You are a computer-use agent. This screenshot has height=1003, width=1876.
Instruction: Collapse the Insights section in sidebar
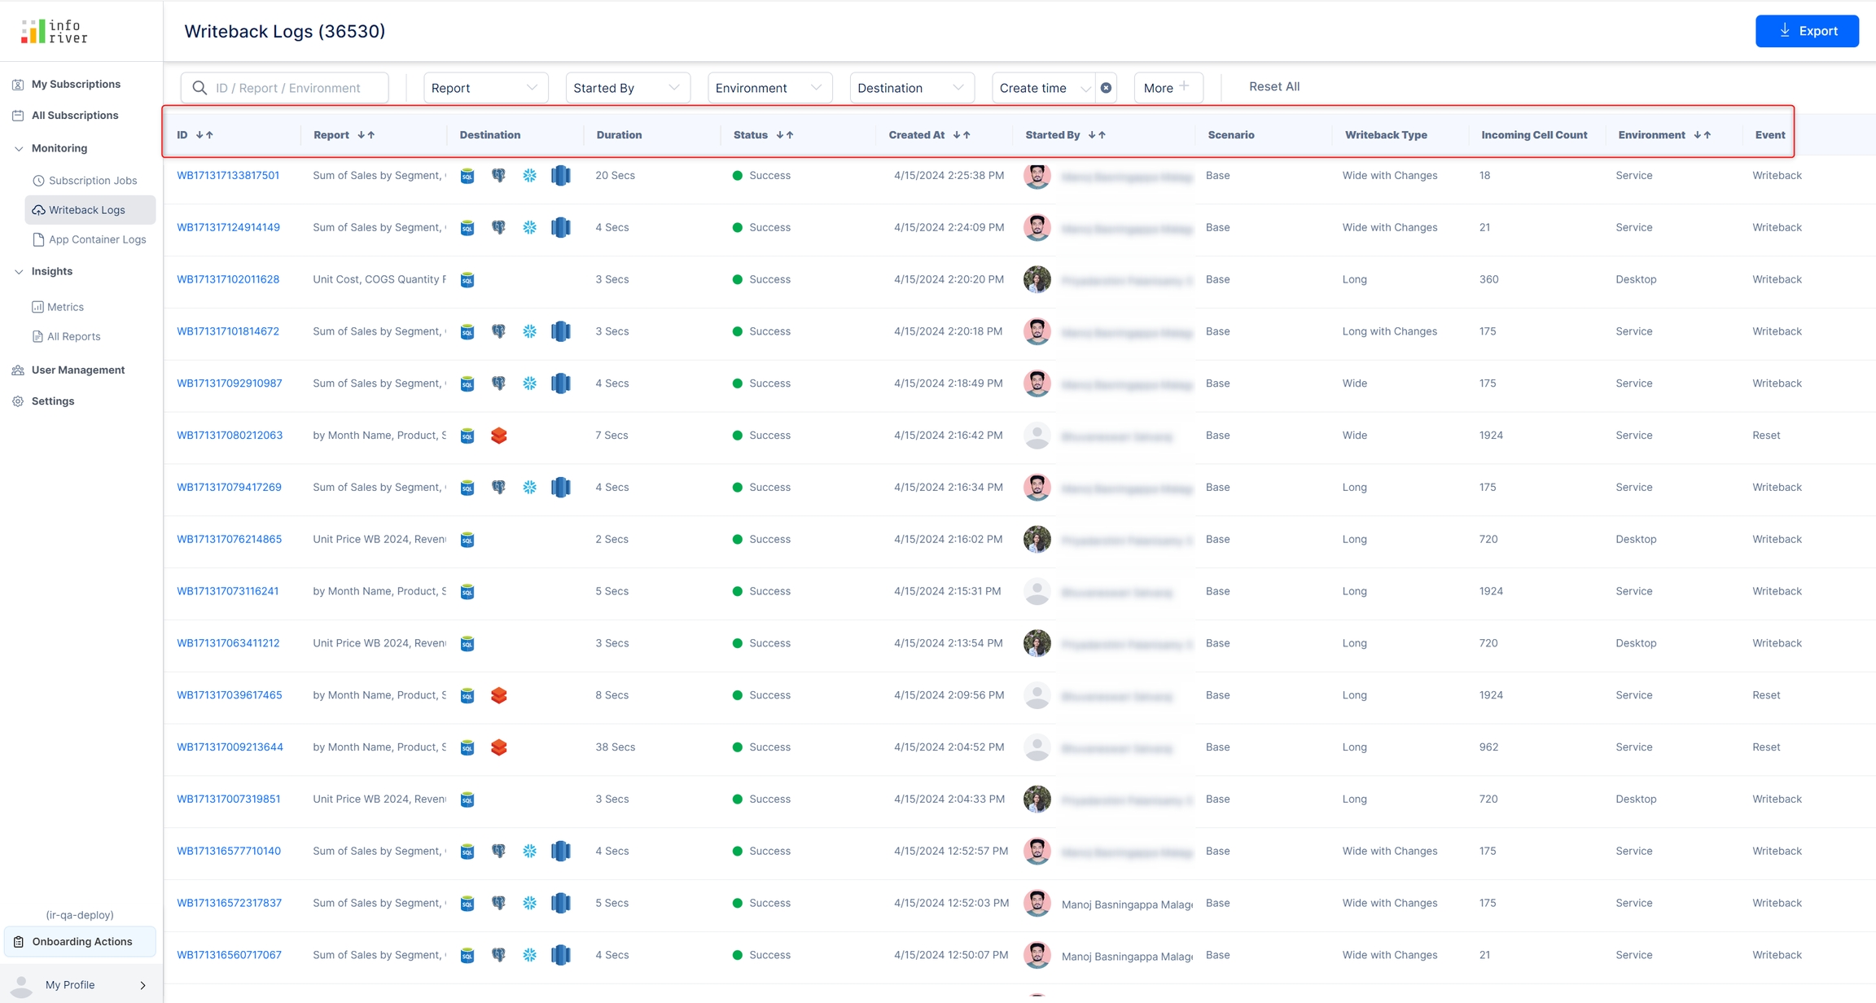[x=19, y=271]
